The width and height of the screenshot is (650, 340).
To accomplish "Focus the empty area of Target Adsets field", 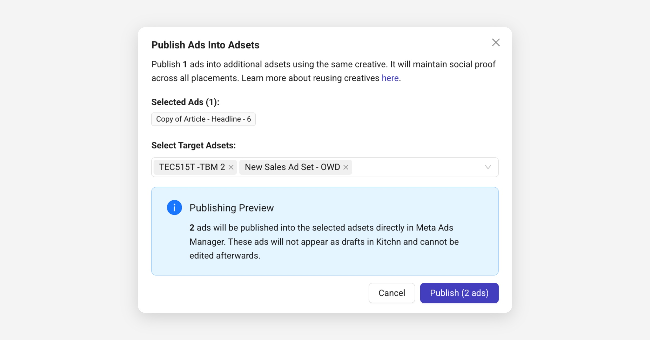I will coord(417,167).
